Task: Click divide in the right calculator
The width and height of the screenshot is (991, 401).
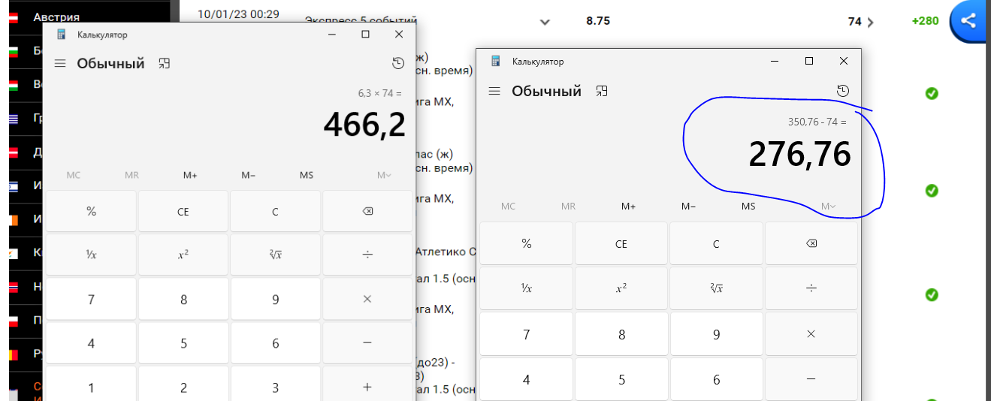Action: 811,288
